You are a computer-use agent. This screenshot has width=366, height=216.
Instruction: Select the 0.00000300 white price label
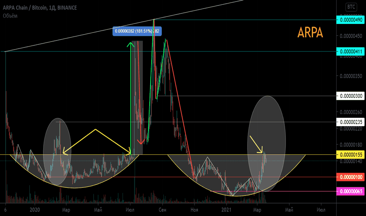point(350,96)
